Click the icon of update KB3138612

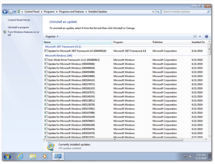[46, 100]
